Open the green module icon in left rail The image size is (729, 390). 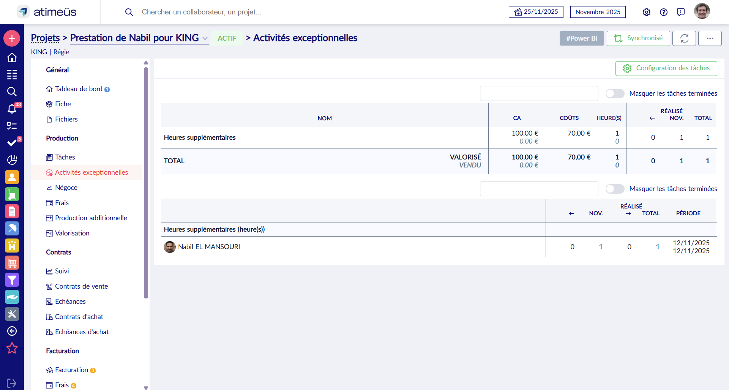tap(12, 194)
